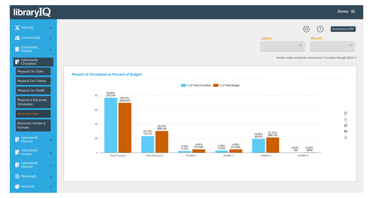Click the vendor totals note text
The image size is (373, 198).
pos(316,58)
